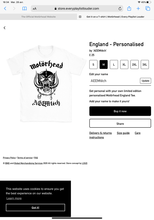This screenshot has height=220, width=154.
Task: Open Delivery & returns link
Action: click(101, 133)
